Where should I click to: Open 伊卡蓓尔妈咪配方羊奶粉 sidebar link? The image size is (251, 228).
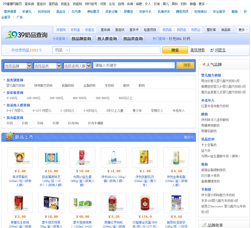[x=218, y=195]
